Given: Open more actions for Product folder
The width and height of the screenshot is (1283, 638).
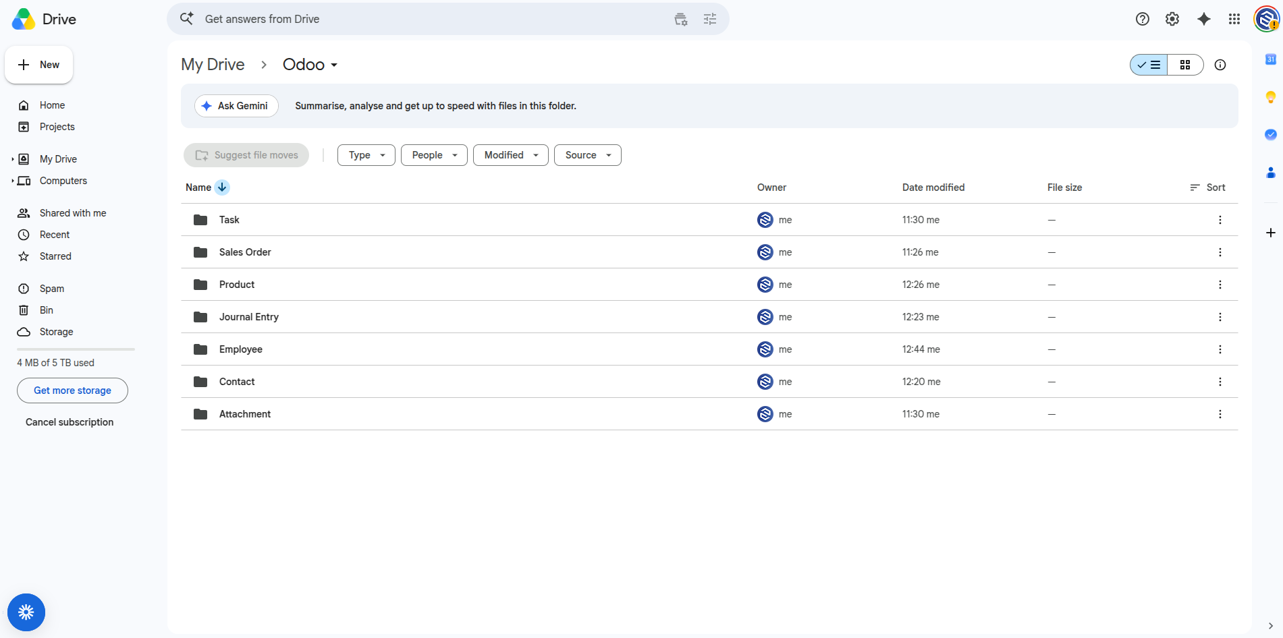Looking at the screenshot, I should pyautogui.click(x=1220, y=285).
